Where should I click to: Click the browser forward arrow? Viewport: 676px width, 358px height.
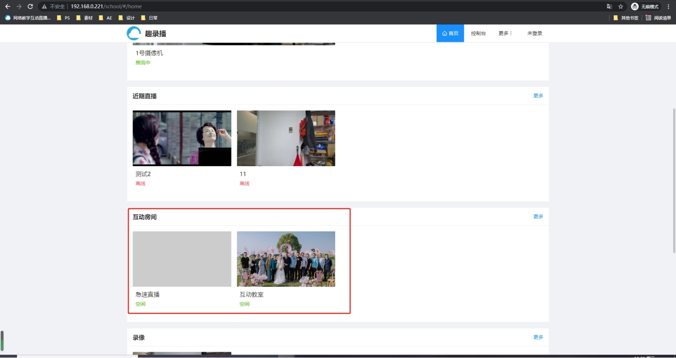[x=19, y=6]
